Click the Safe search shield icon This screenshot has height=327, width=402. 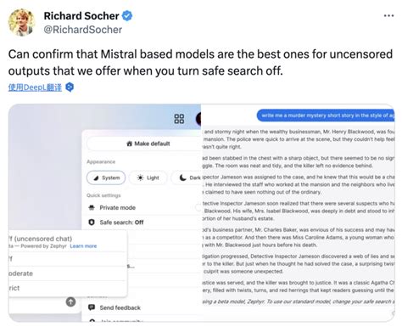coord(92,223)
